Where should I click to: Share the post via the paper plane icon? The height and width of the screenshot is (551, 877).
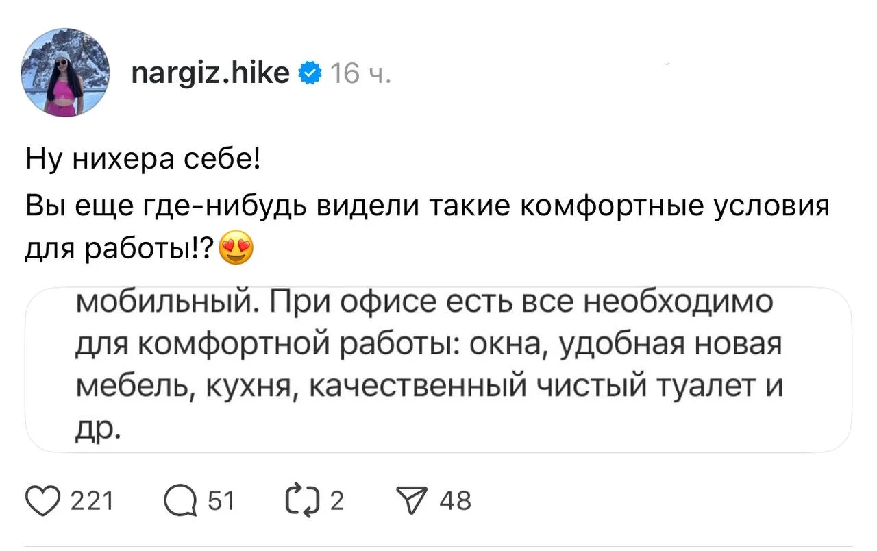click(412, 500)
